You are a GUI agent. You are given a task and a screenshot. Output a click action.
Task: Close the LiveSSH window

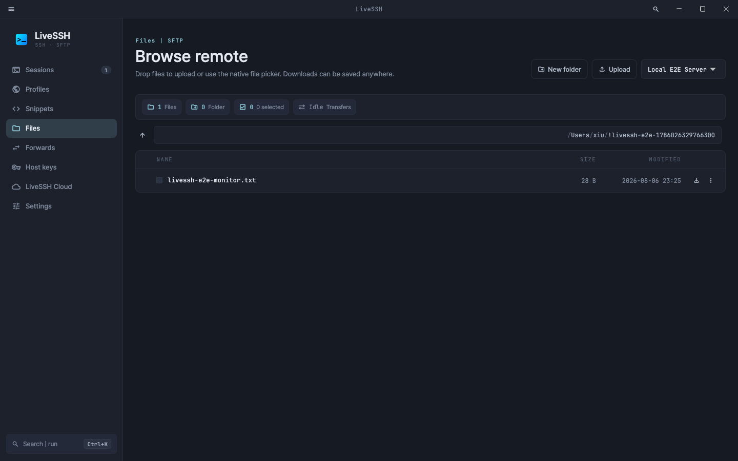click(x=726, y=9)
